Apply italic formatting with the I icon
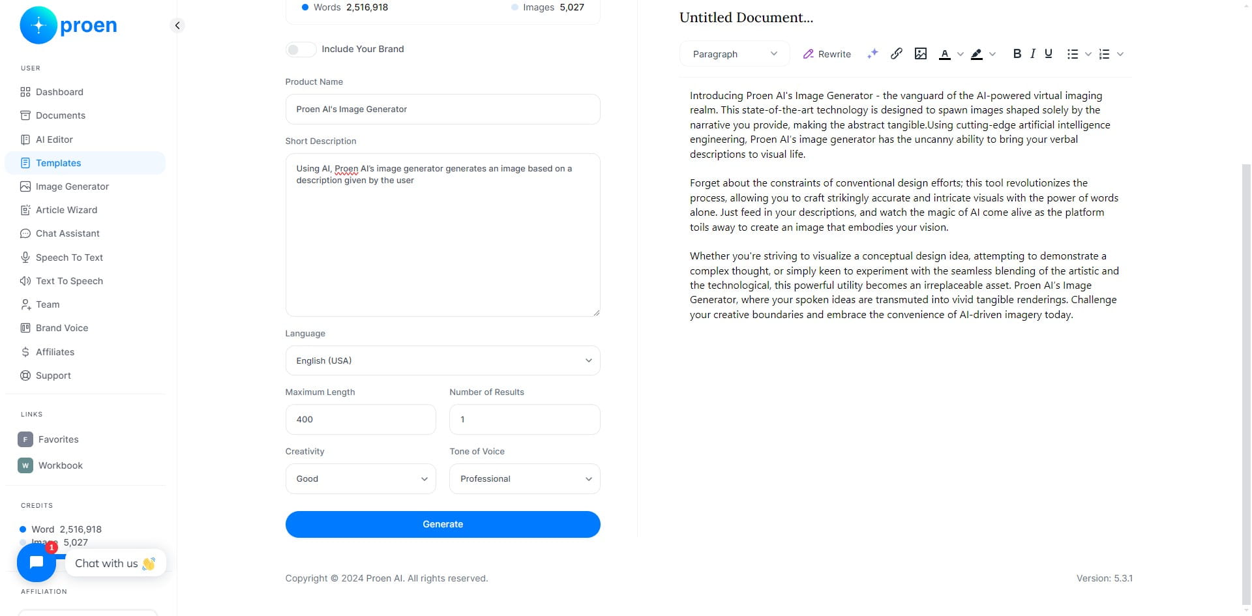The image size is (1252, 616). 1033,54
